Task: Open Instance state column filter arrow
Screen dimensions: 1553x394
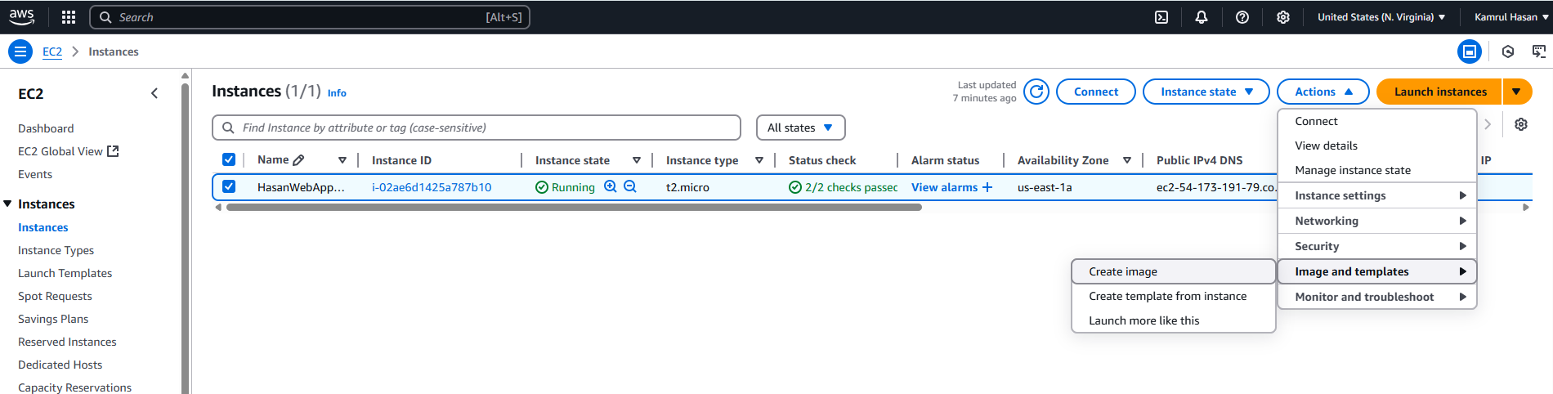Action: point(637,160)
